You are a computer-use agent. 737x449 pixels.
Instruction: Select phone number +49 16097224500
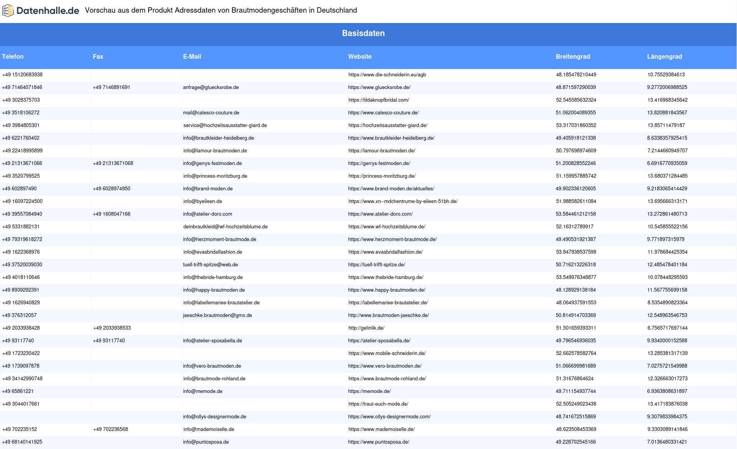22,201
